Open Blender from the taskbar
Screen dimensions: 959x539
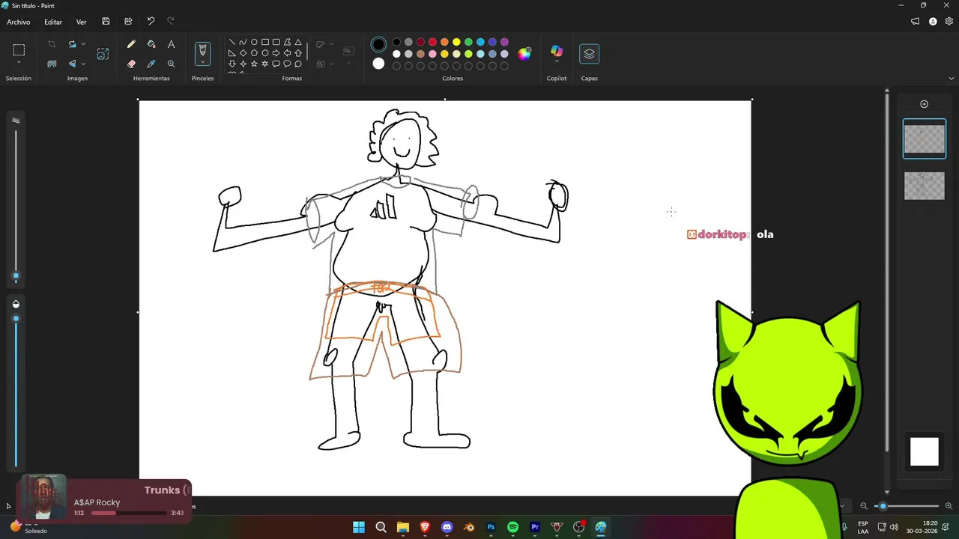[469, 527]
